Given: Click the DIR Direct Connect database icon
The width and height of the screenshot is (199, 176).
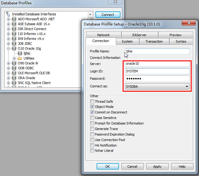Looking at the screenshot, I should click(14, 29).
